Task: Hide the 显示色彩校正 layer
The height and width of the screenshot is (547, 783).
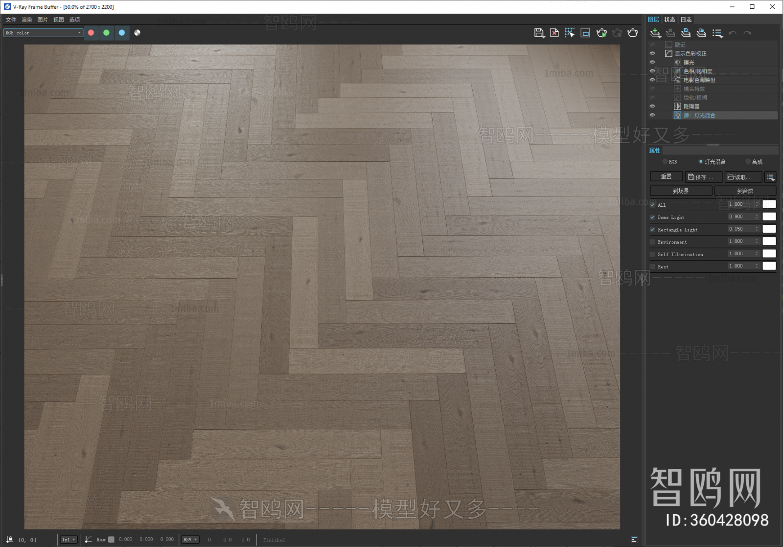Action: (x=652, y=53)
